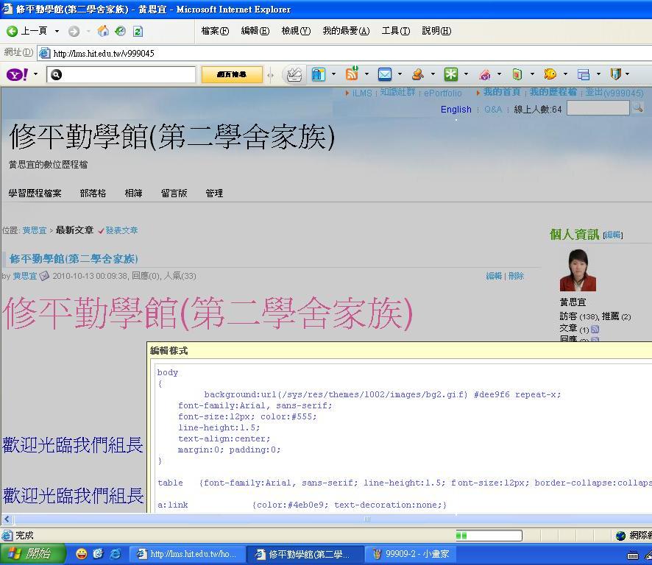Click the site search magnifier icon
This screenshot has width=652, height=565.
[638, 108]
